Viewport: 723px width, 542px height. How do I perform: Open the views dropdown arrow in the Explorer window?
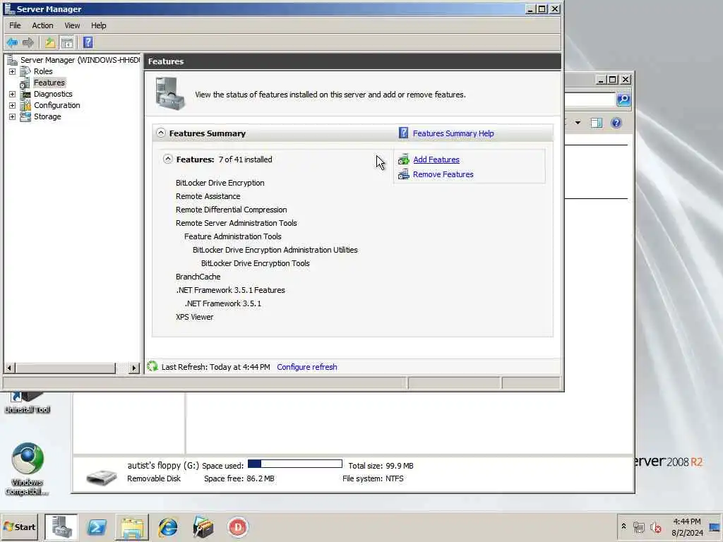(578, 123)
